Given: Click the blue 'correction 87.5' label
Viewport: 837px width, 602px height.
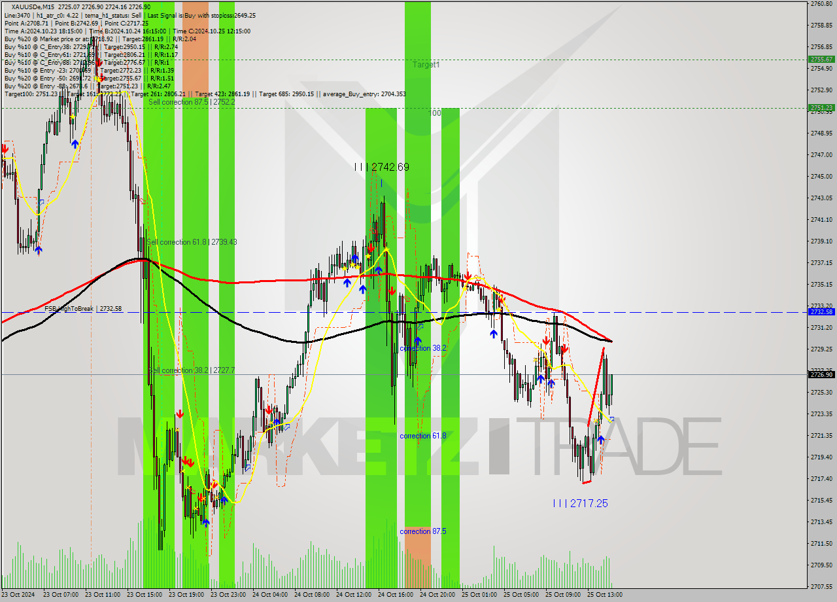Looking at the screenshot, I should (423, 531).
